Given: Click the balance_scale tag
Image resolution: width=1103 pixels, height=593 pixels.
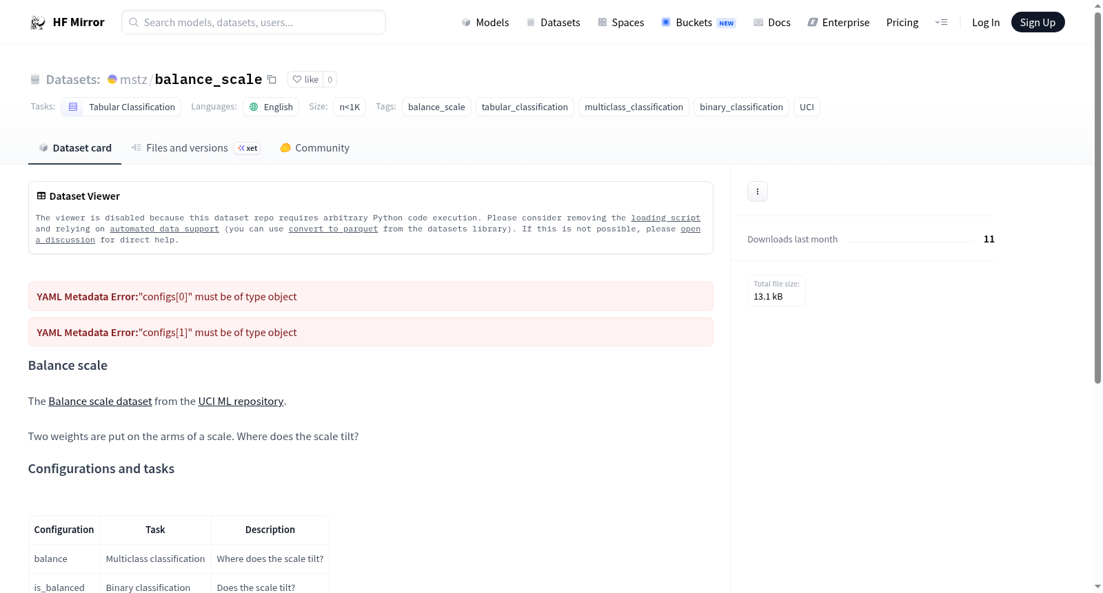Looking at the screenshot, I should click(x=436, y=107).
